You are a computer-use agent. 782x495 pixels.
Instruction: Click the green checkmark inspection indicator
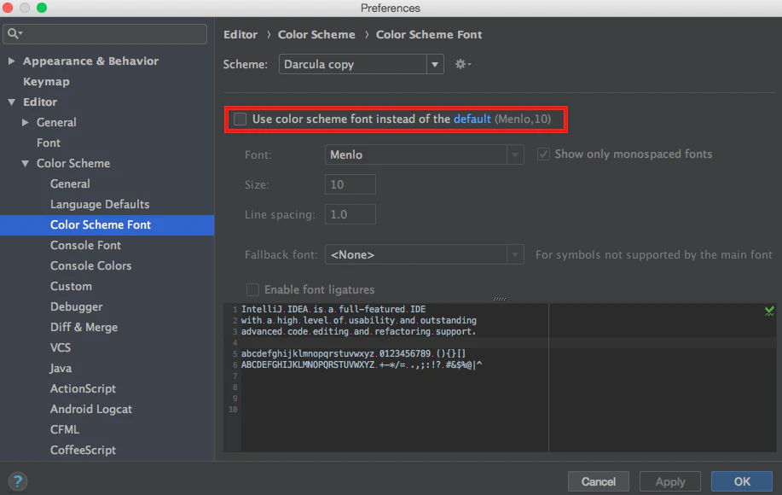click(769, 312)
